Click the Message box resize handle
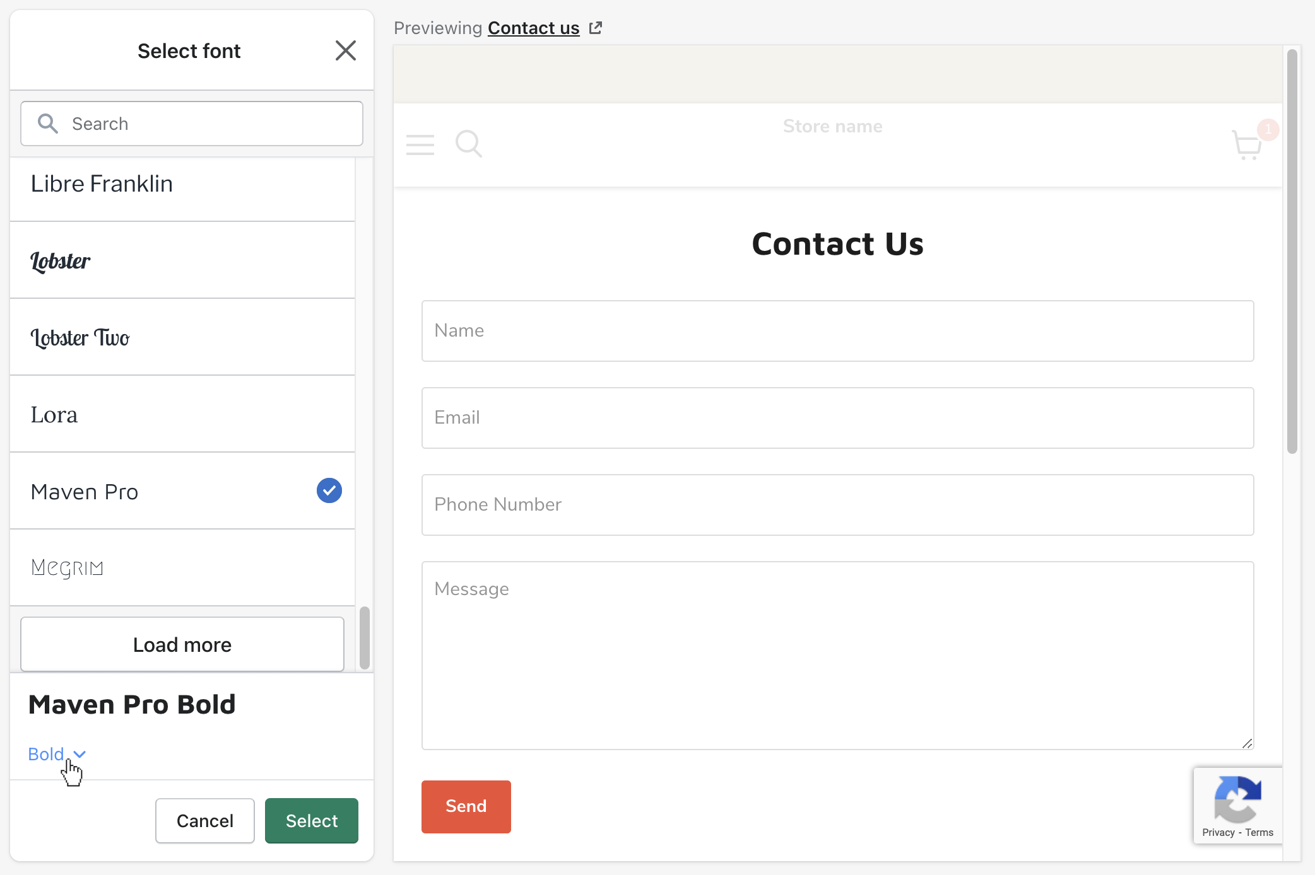 1247,743
